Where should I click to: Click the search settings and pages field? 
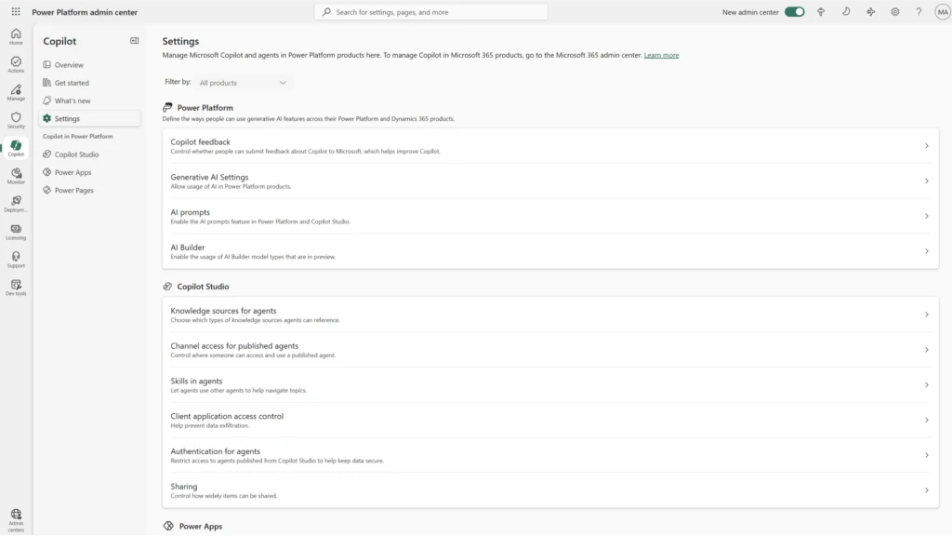point(430,11)
